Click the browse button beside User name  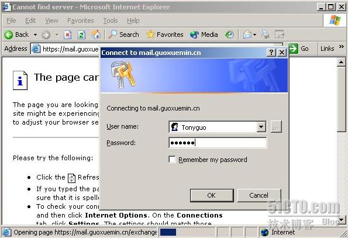[276, 127]
